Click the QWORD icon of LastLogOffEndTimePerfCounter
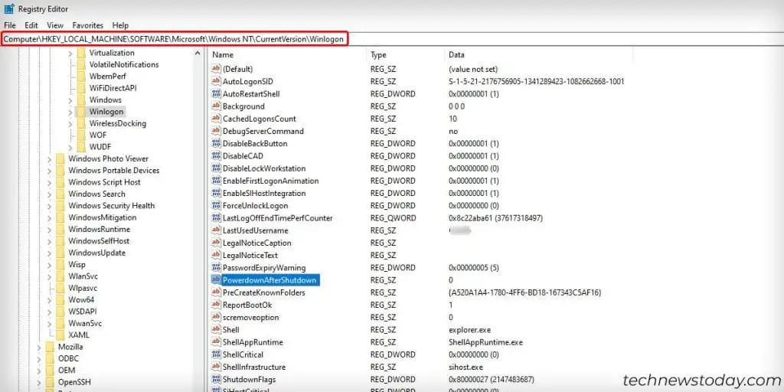The width and height of the screenshot is (784, 392). [x=216, y=218]
